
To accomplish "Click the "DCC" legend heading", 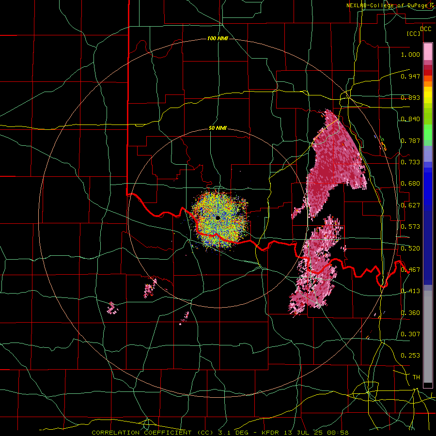I will tap(425, 29).
